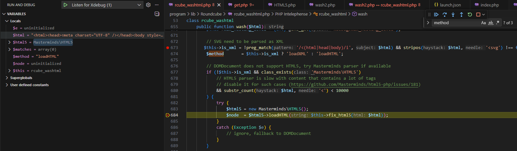Screen dimensions: 517x151
Task: Click Step Out in the debug toolbar
Action: click(462, 15)
